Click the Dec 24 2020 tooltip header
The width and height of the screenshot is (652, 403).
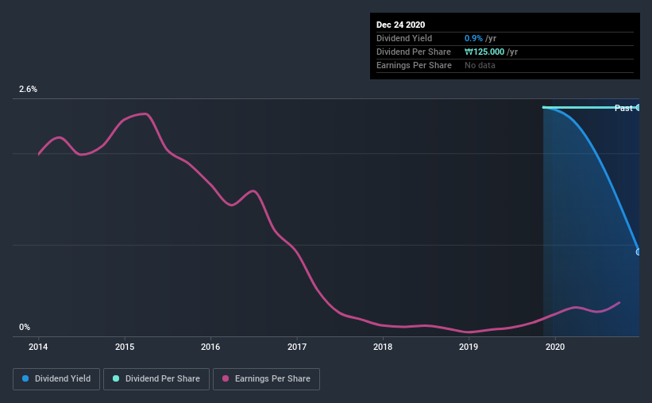point(400,25)
